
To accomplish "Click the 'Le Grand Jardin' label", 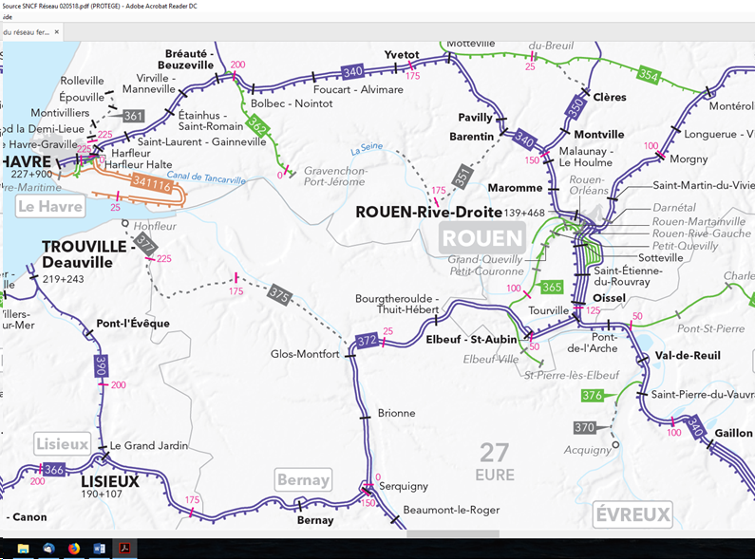I will (149, 446).
